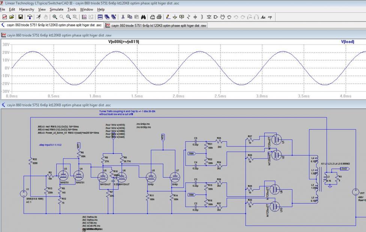Place a ground symbol
The height and width of the screenshot is (232, 366).
pos(175,17)
